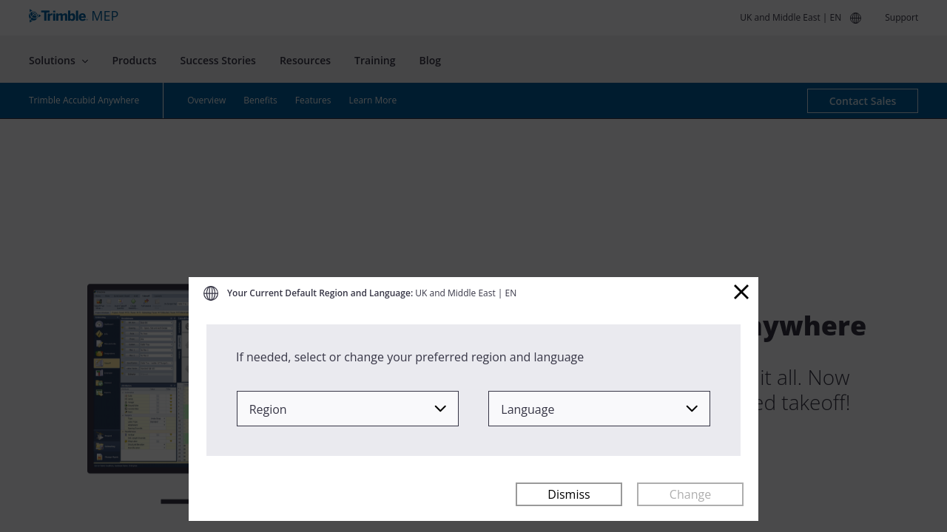Image resolution: width=947 pixels, height=532 pixels.
Task: Navigate to the Training page
Action: click(x=374, y=61)
